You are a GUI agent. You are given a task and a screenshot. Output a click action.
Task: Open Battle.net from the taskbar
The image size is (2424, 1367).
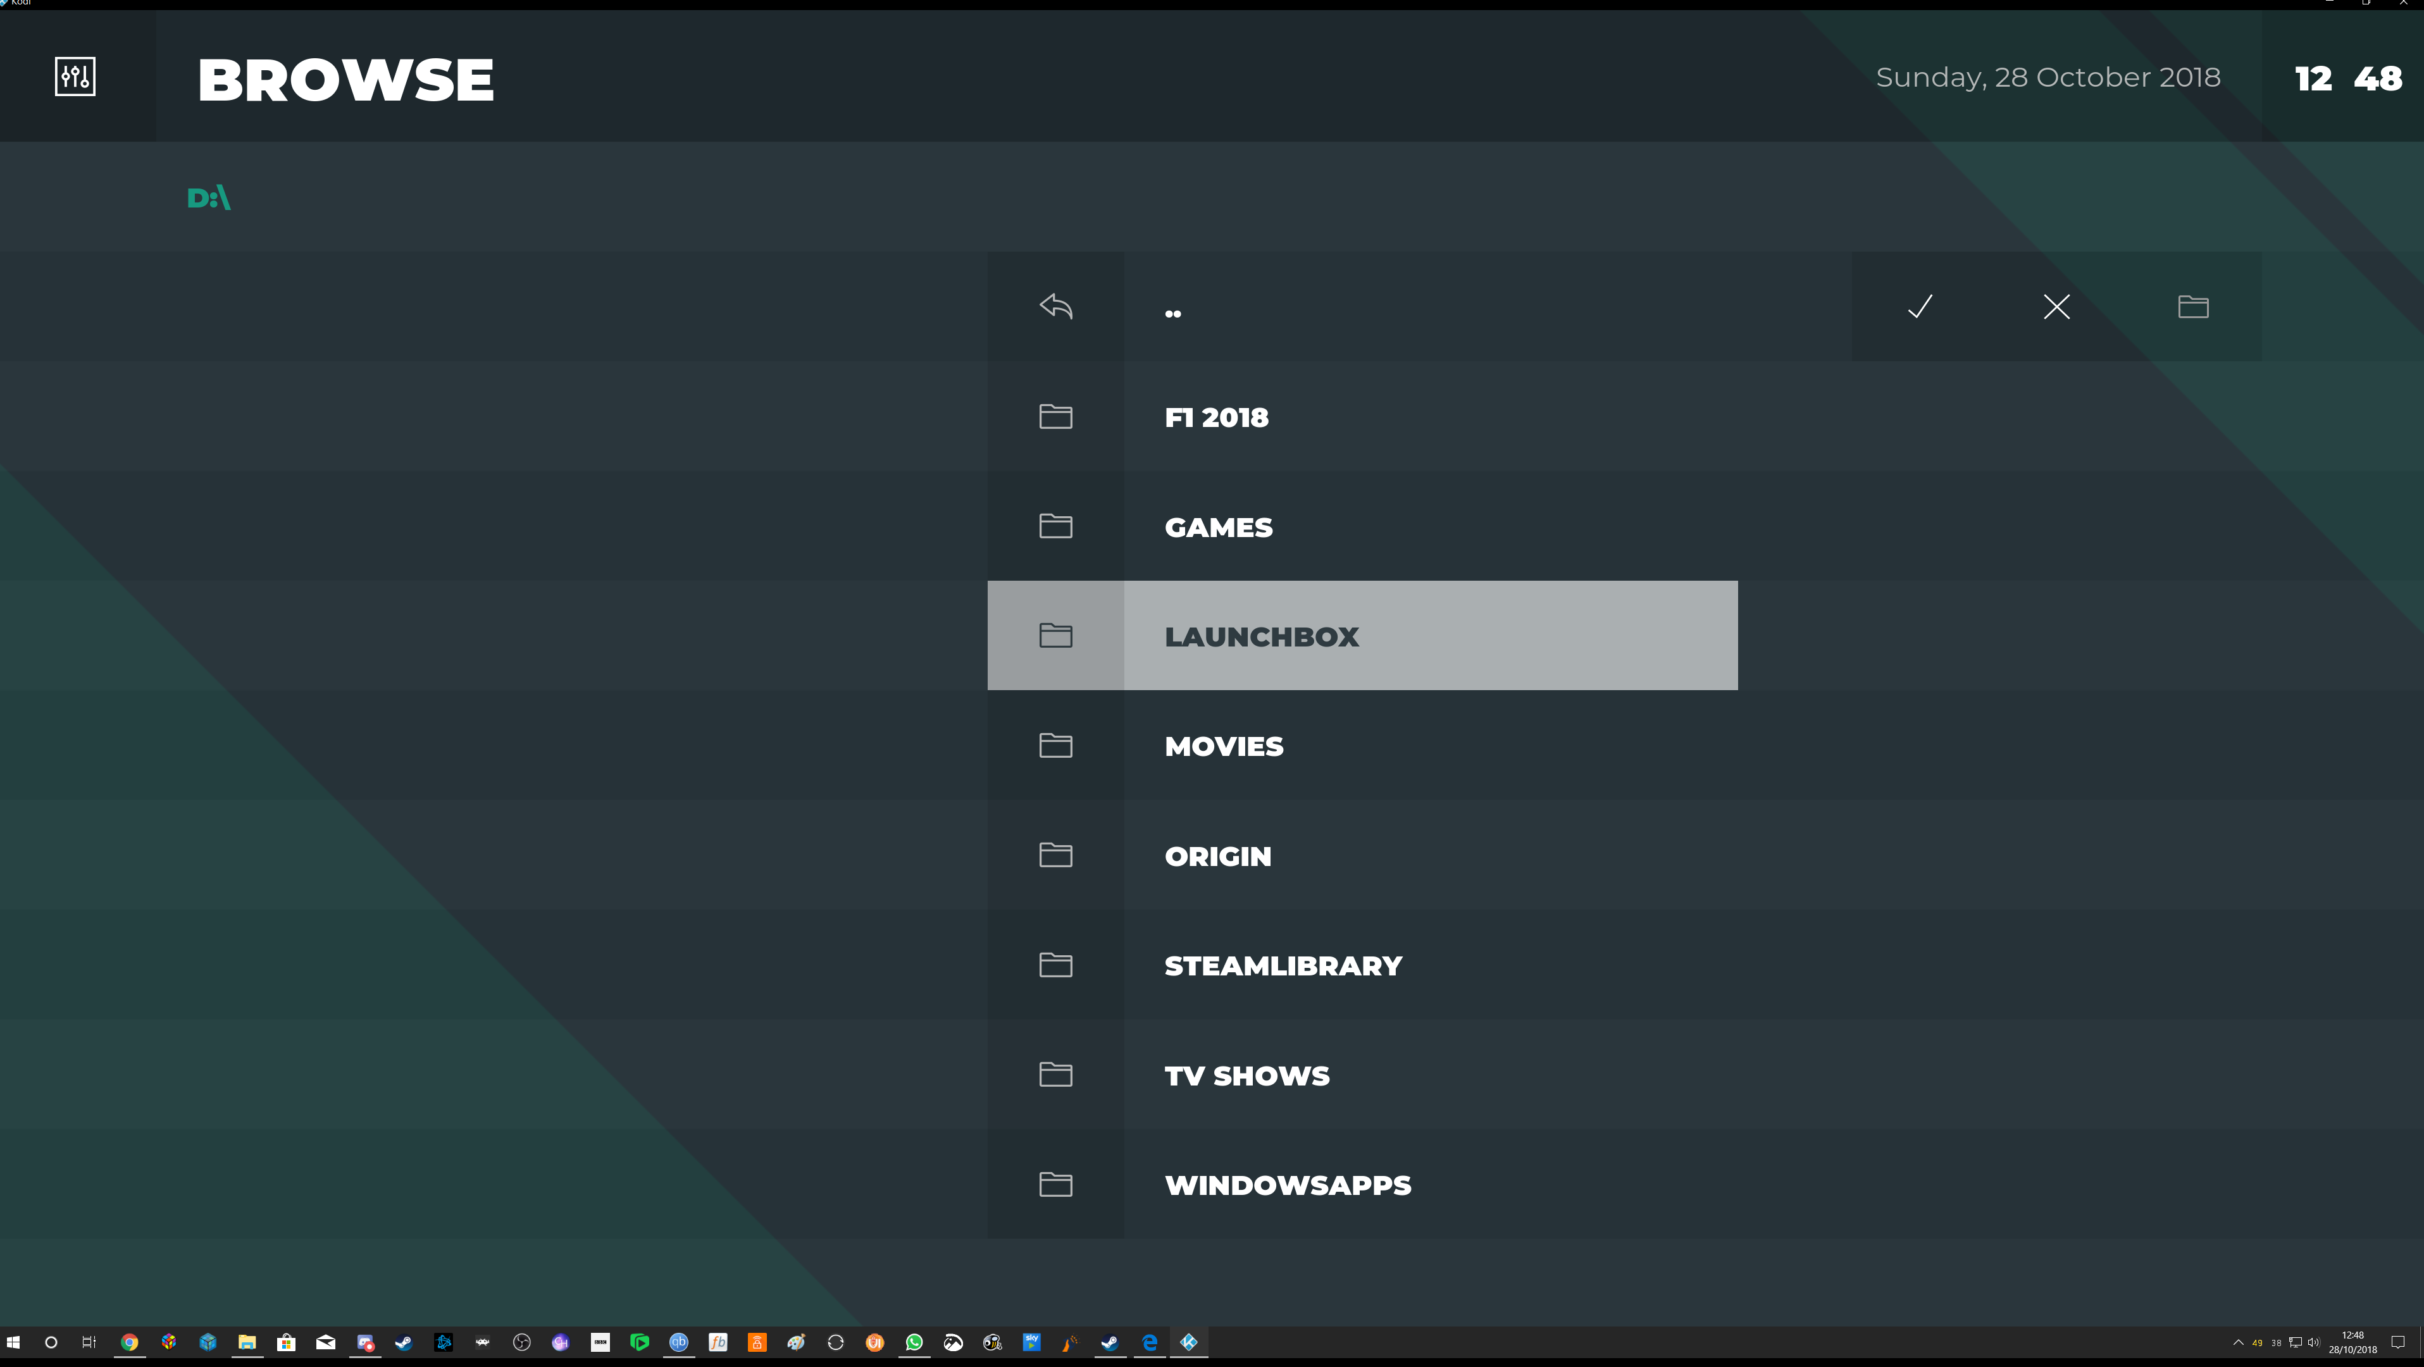(x=443, y=1342)
